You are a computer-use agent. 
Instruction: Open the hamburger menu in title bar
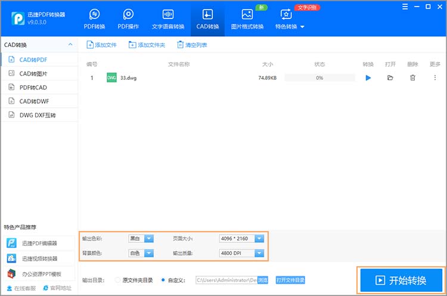[405, 7]
